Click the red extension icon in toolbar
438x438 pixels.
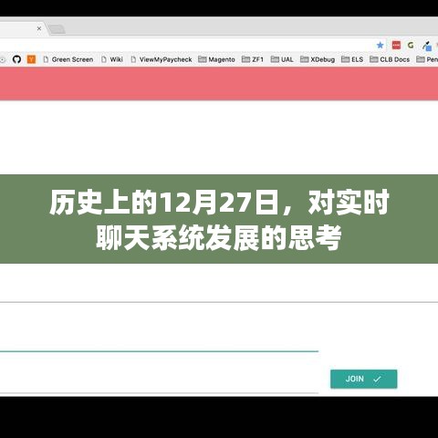pyautogui.click(x=396, y=46)
